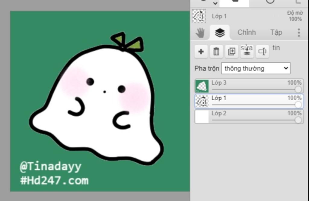Image resolution: width=309 pixels, height=201 pixels.
Task: Select the Lớp 3 layer row
Action: click(x=249, y=86)
